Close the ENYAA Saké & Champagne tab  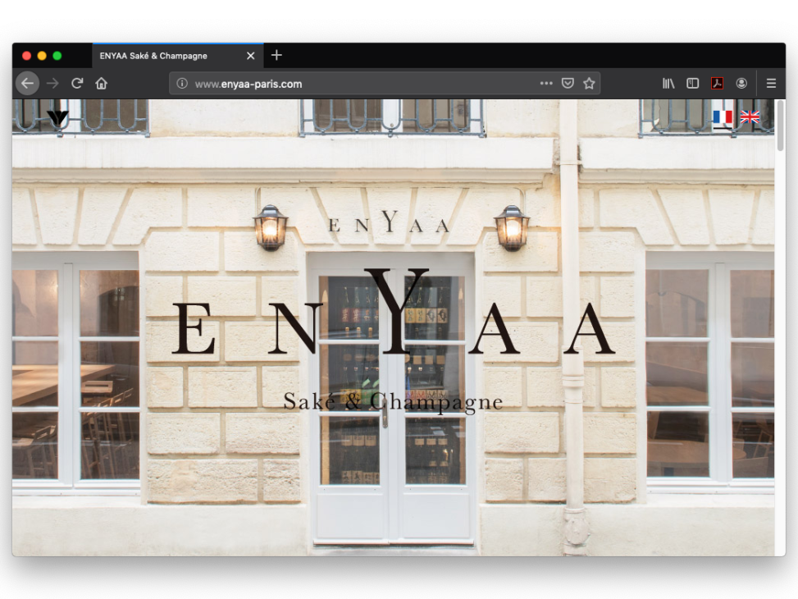click(251, 56)
